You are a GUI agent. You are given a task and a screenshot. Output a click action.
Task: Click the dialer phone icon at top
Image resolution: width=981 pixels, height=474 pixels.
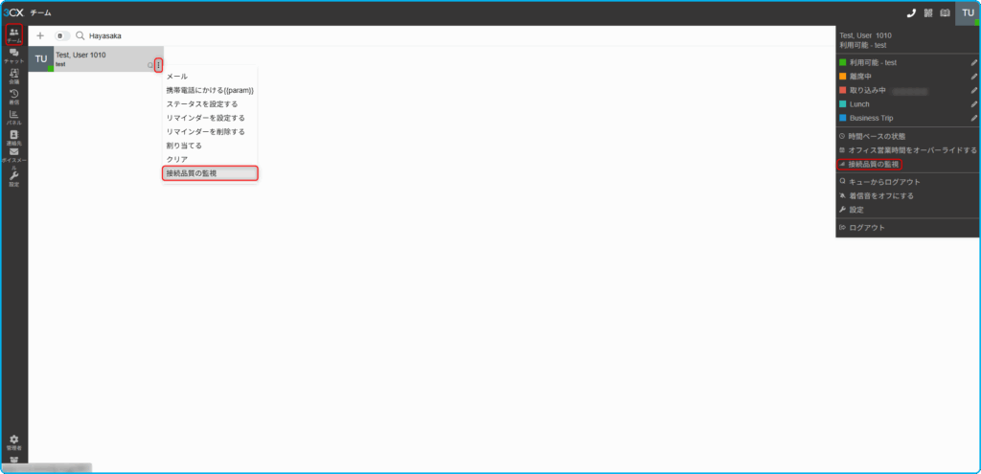(x=911, y=12)
